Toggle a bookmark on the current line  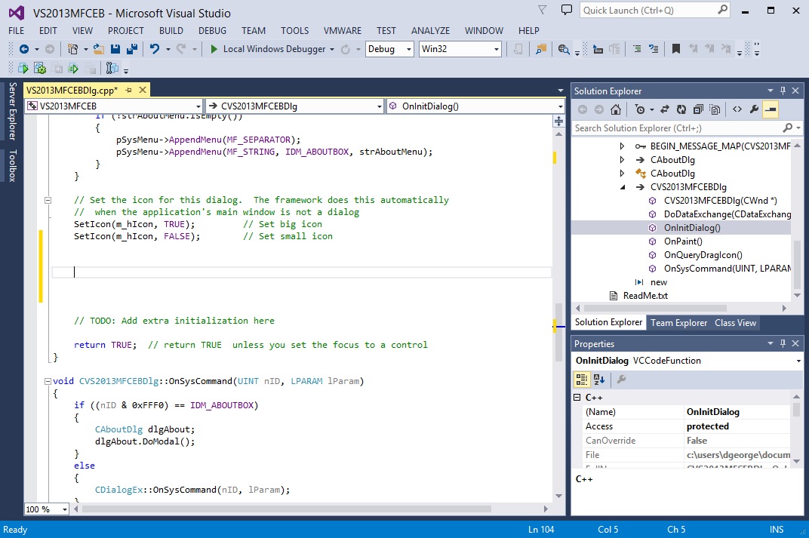676,49
